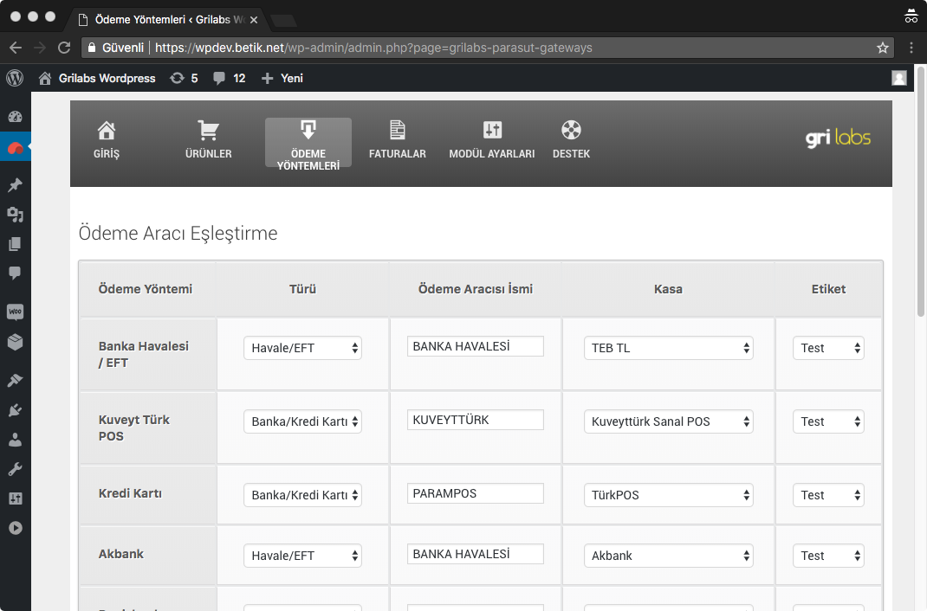Open the WordPress Dashboard sidebar icon
The width and height of the screenshot is (927, 611).
pyautogui.click(x=15, y=117)
